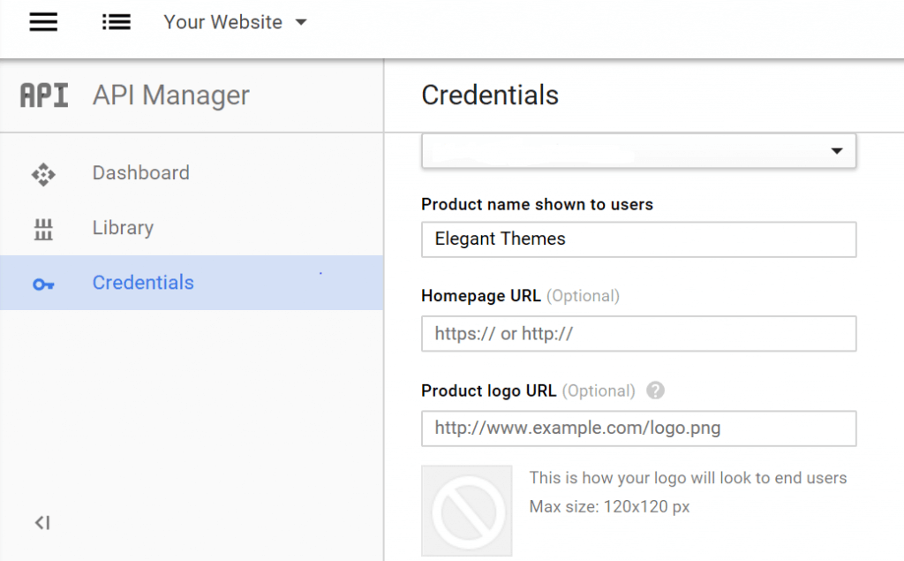Click the product list icon
This screenshot has height=561, width=904.
coord(117,22)
